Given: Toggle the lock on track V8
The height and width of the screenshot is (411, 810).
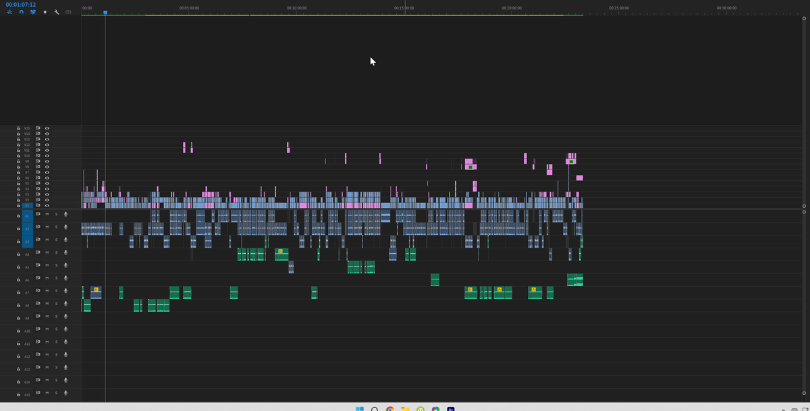Looking at the screenshot, I should 18,167.
